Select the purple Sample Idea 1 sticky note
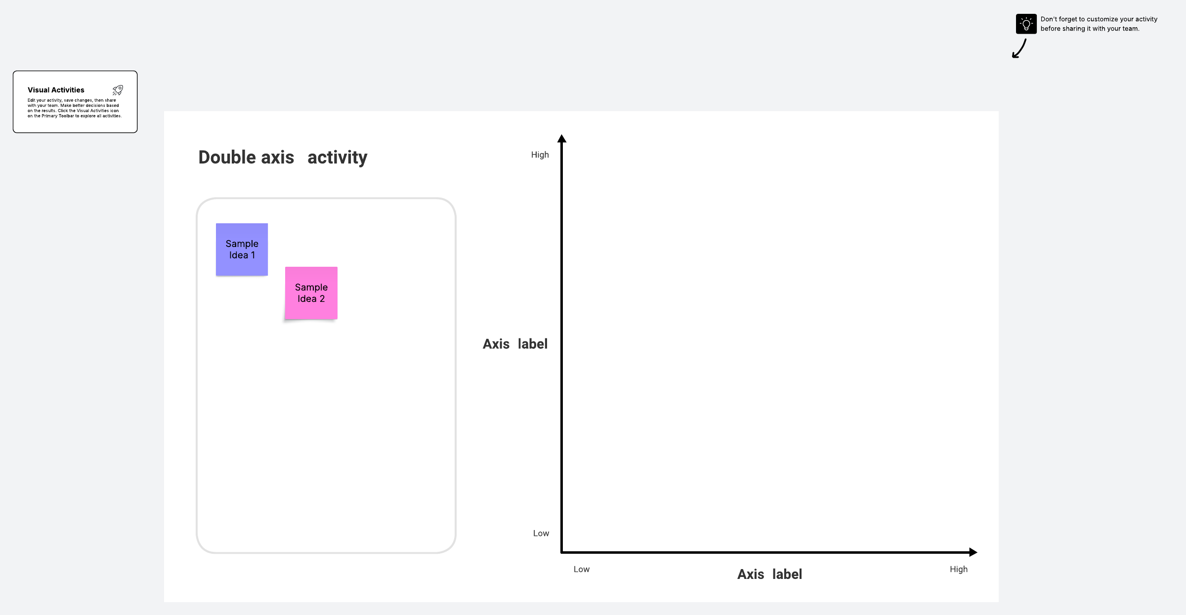The image size is (1186, 615). (x=242, y=249)
